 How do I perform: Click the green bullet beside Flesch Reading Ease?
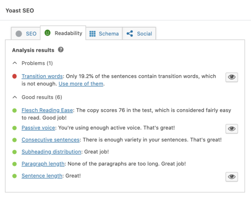(x=15, y=110)
